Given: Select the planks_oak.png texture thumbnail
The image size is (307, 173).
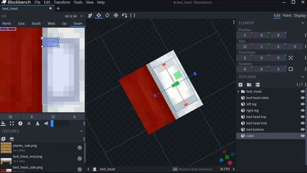Looking at the screenshot, I should tap(6, 148).
